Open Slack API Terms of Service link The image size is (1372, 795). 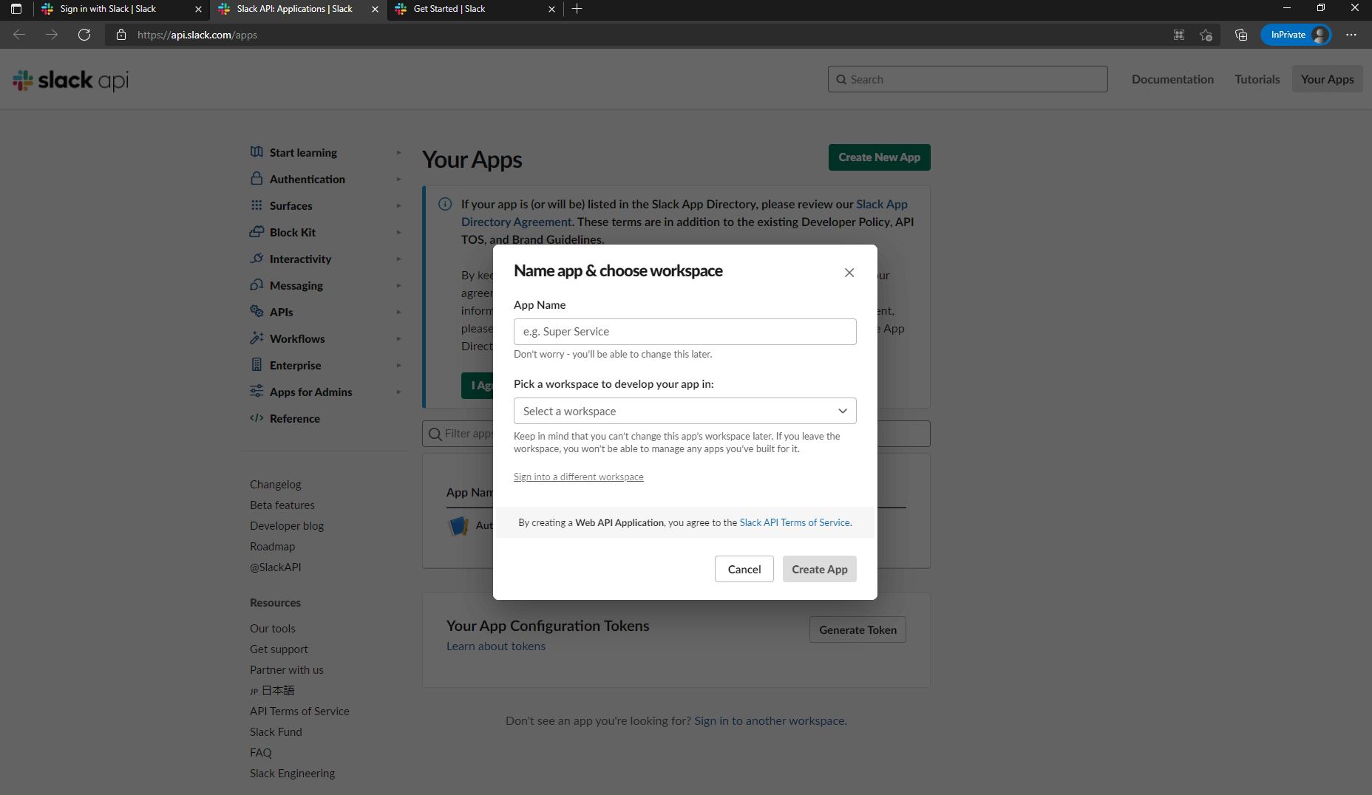pyautogui.click(x=795, y=522)
